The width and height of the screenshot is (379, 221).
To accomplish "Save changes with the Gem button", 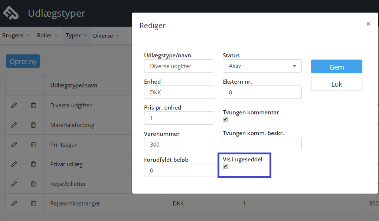I will click(x=336, y=67).
